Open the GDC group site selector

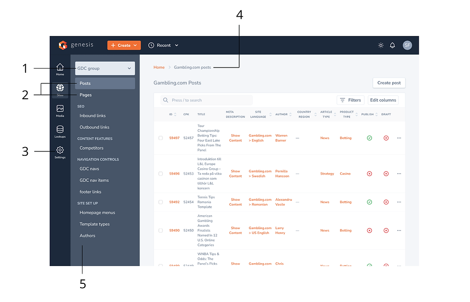[x=105, y=68]
